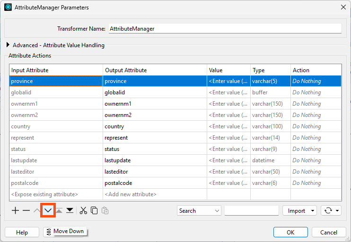Click the Move to Top icon
This screenshot has height=242, width=351.
[x=59, y=210]
